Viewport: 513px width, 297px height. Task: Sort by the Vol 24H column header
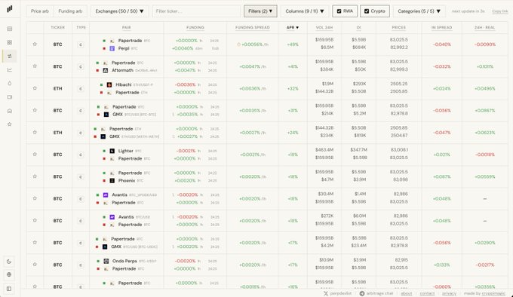tap(324, 27)
